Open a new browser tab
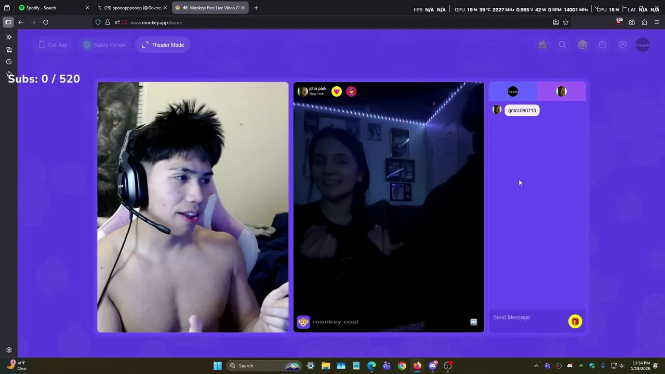Image resolution: width=665 pixels, height=374 pixels. point(256,8)
